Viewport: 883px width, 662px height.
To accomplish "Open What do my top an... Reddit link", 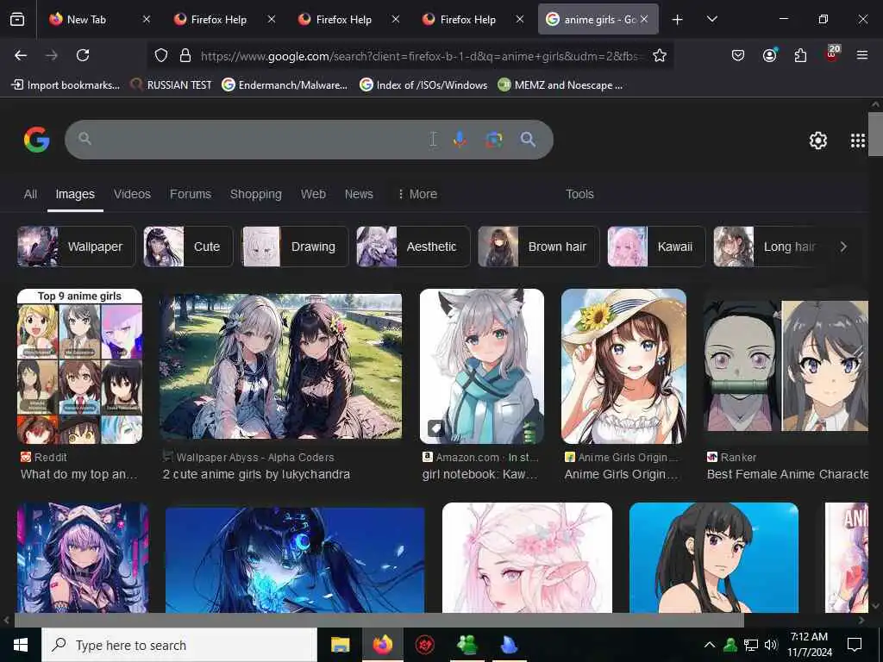I will point(78,475).
